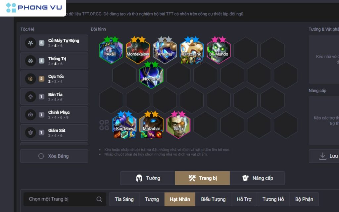Select Dr. Mundo on the board
339x212 pixels.
(x=218, y=50)
